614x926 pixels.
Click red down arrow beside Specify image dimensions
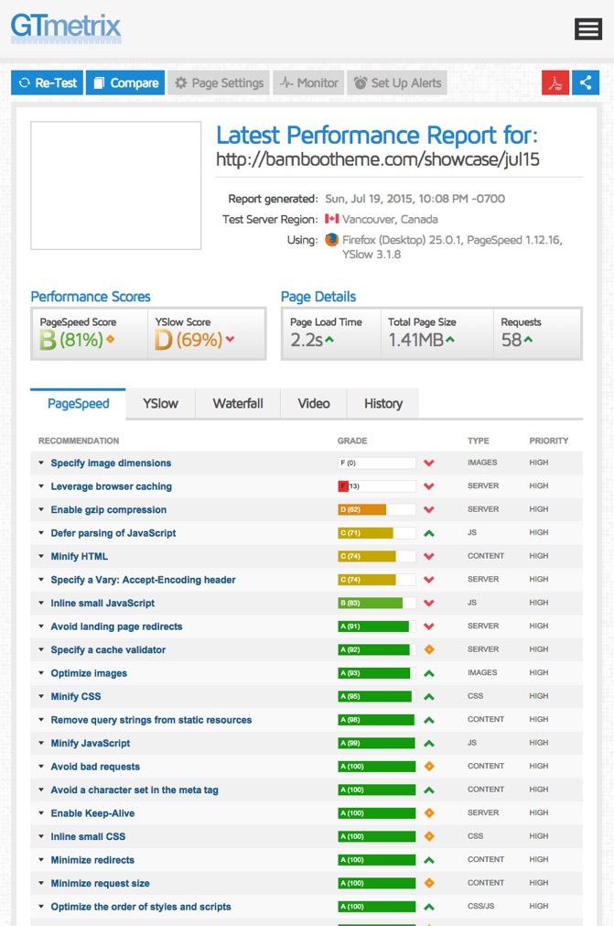coord(428,463)
